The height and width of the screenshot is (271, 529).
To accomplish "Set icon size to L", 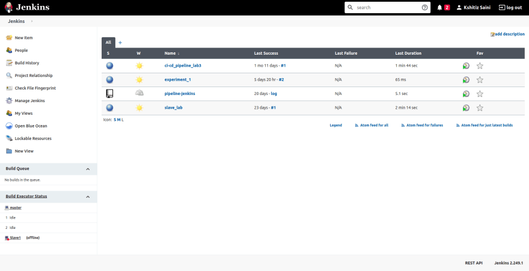I will [x=123, y=120].
